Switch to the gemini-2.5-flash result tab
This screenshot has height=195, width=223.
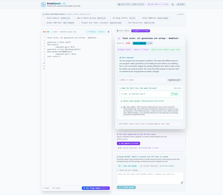pos(140,31)
